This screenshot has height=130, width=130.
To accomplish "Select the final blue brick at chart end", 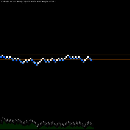I will 91,60.
